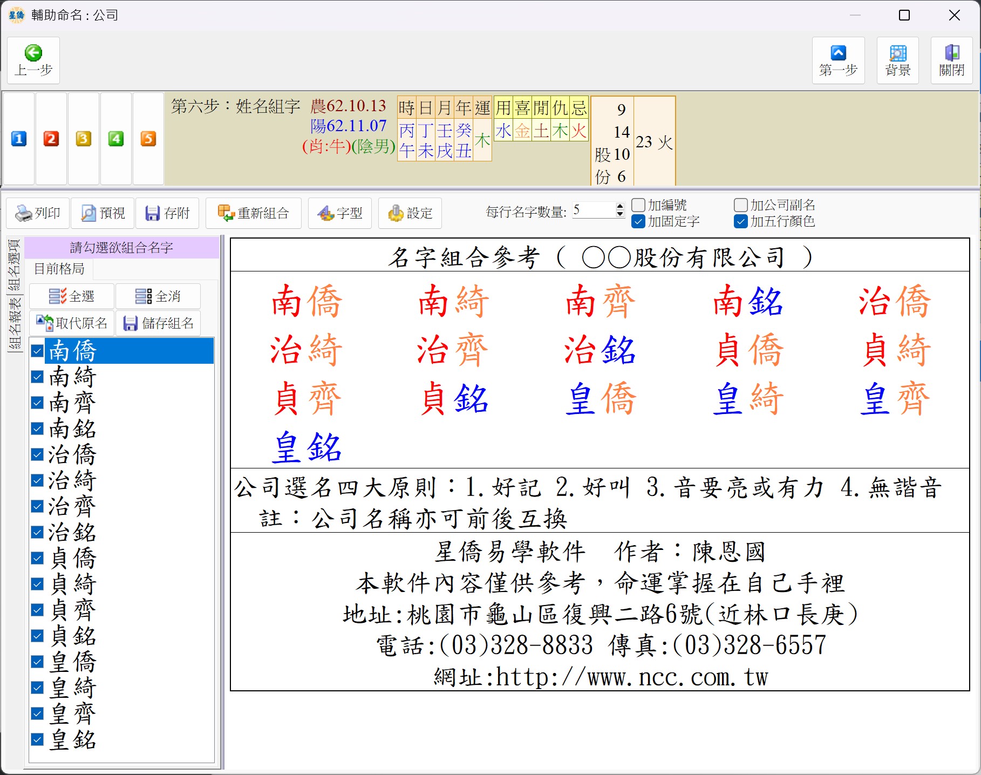
Task: Increase 每行名字數量 with up arrow
Action: pyautogui.click(x=620, y=206)
